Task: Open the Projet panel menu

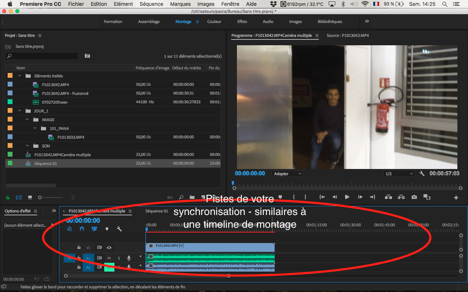Action: [40, 36]
